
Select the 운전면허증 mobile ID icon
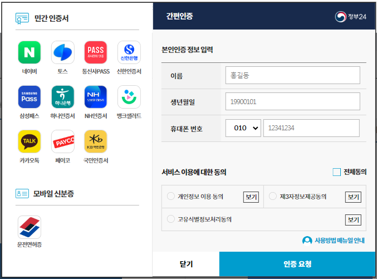pos(30,227)
